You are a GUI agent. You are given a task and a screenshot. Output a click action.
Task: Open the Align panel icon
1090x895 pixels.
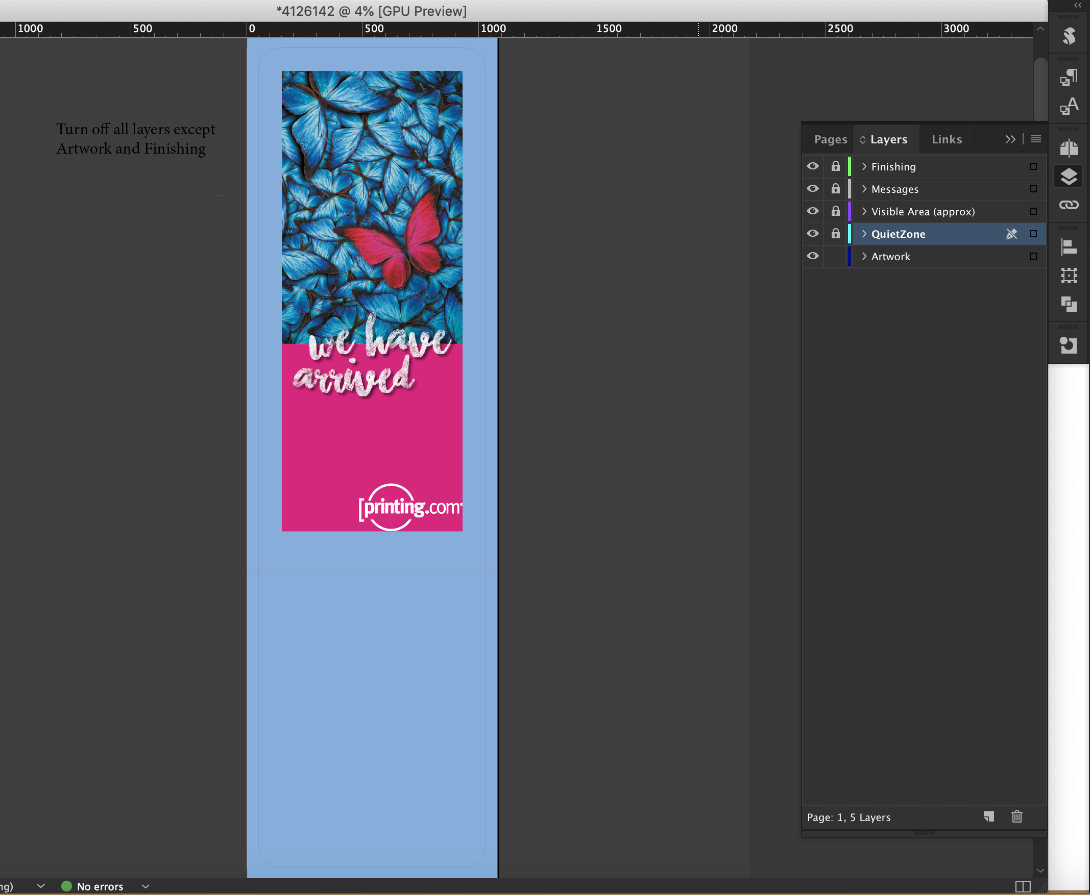coord(1069,247)
